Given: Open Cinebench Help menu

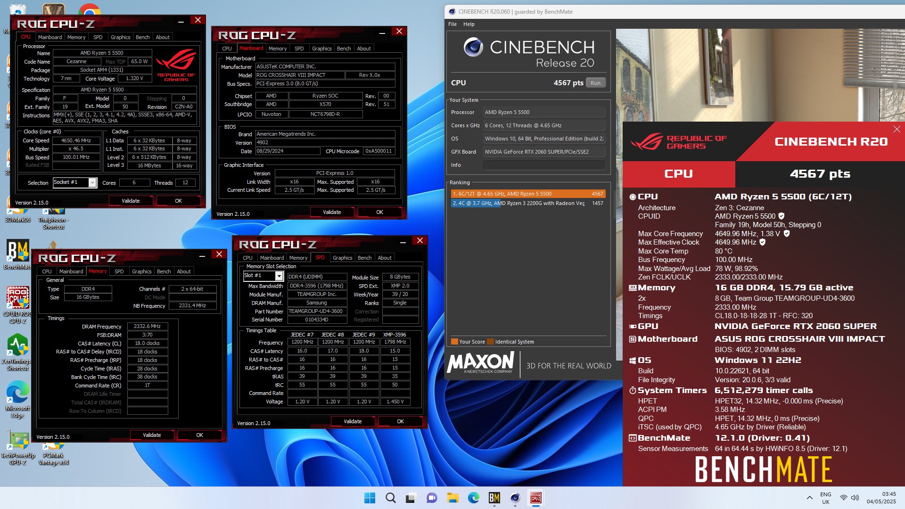Looking at the screenshot, I should [x=469, y=24].
